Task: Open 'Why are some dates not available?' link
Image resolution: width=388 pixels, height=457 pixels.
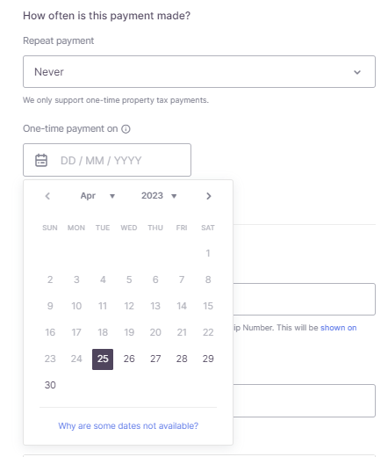Action: 128,426
